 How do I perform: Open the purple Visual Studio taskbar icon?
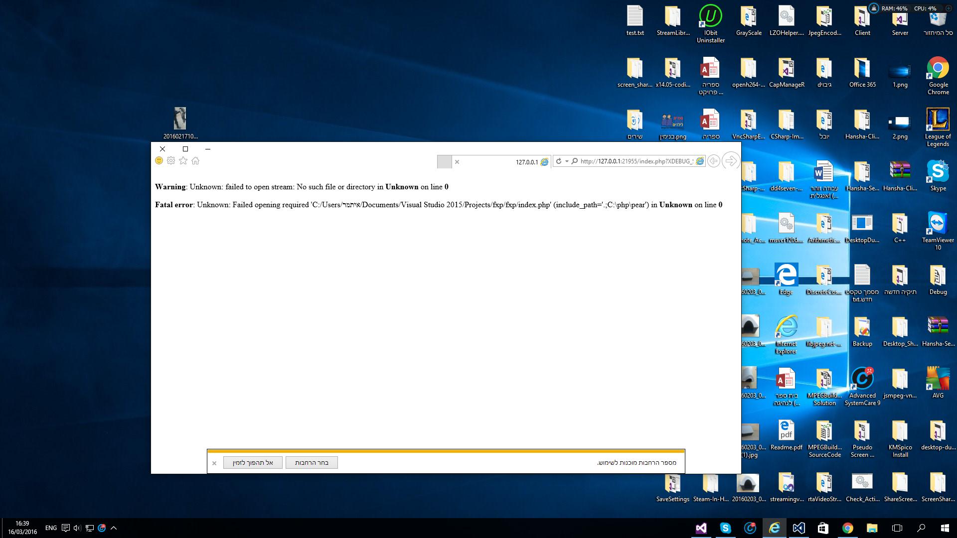point(701,528)
